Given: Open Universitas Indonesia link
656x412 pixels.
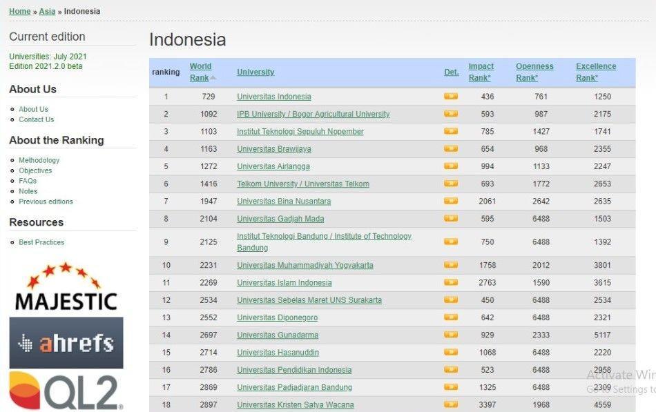Looking at the screenshot, I should [274, 97].
